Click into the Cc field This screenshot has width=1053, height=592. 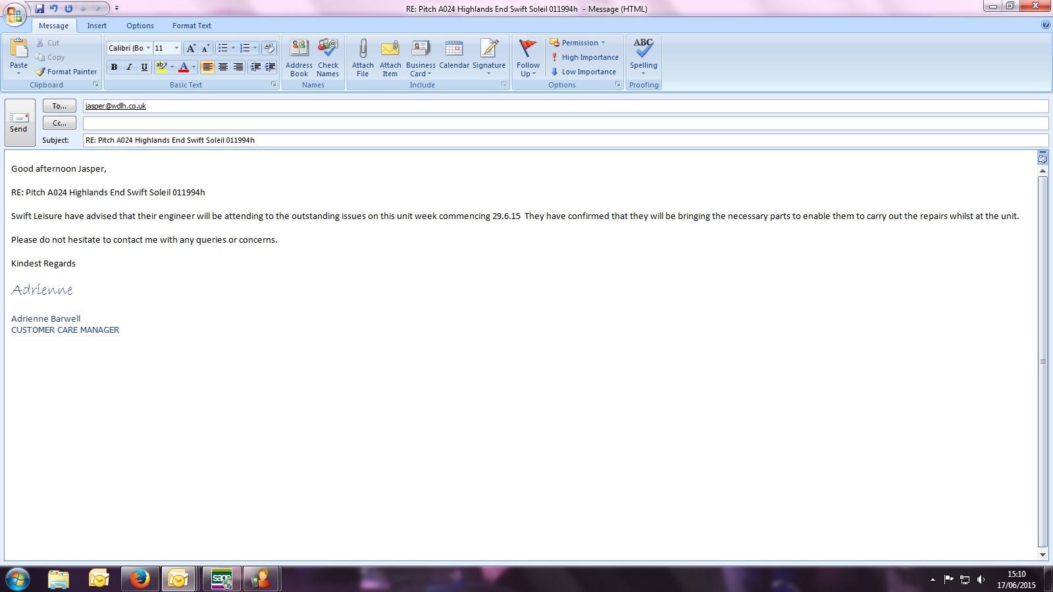(x=565, y=123)
